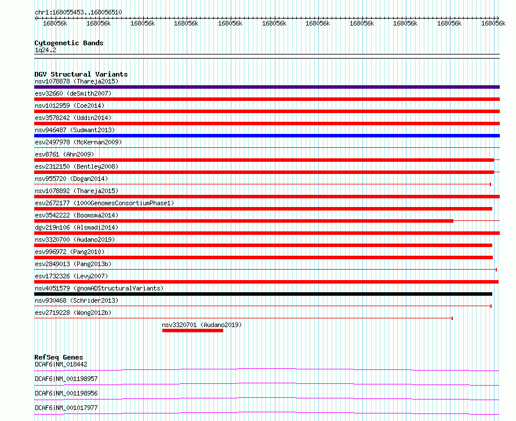Screen dimensions: 516x421
Task: Click the nsv1078878 (Thareja2015) variant label
Action: tap(77, 81)
